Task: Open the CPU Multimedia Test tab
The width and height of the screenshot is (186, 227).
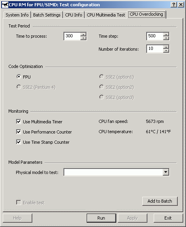Action: pyautogui.click(x=106, y=15)
